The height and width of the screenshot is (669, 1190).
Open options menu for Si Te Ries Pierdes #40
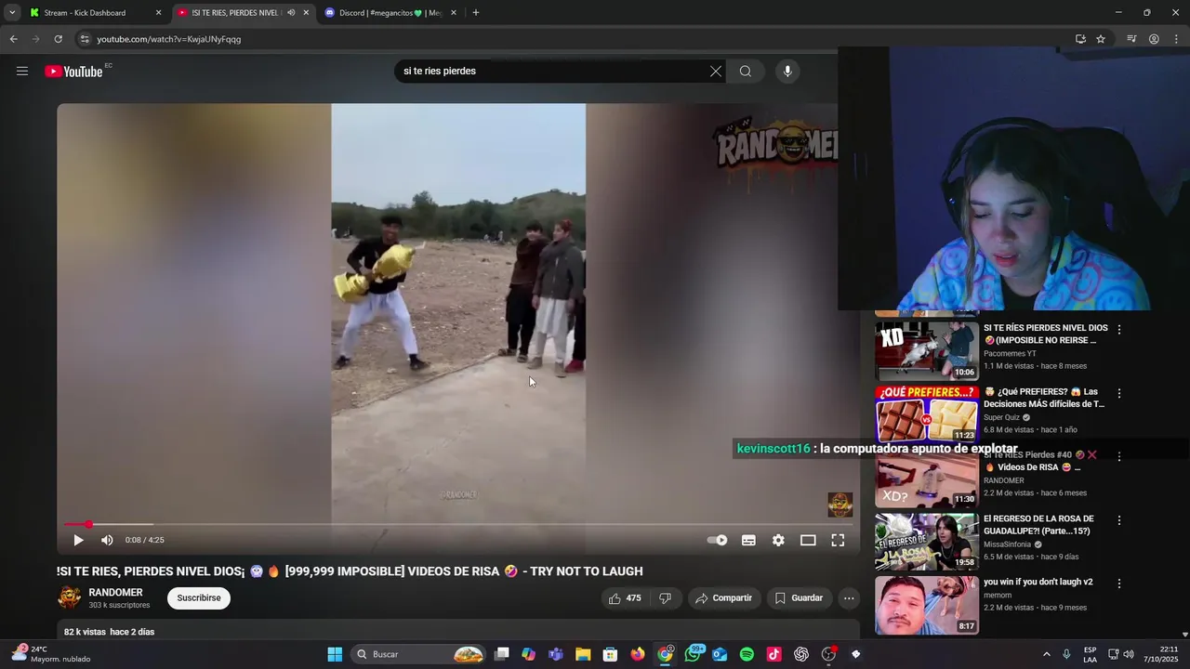(1119, 456)
